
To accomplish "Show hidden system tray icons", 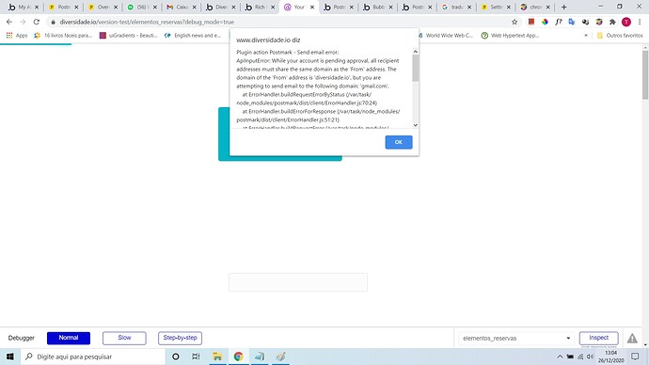I will point(560,357).
